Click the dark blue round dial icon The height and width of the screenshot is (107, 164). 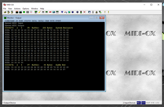point(73,12)
